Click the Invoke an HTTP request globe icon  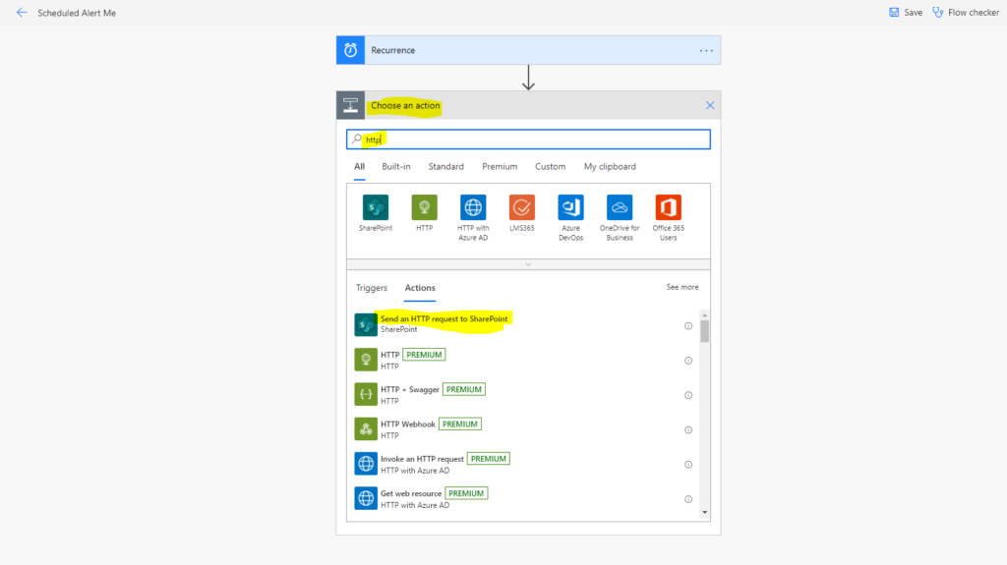(x=366, y=464)
